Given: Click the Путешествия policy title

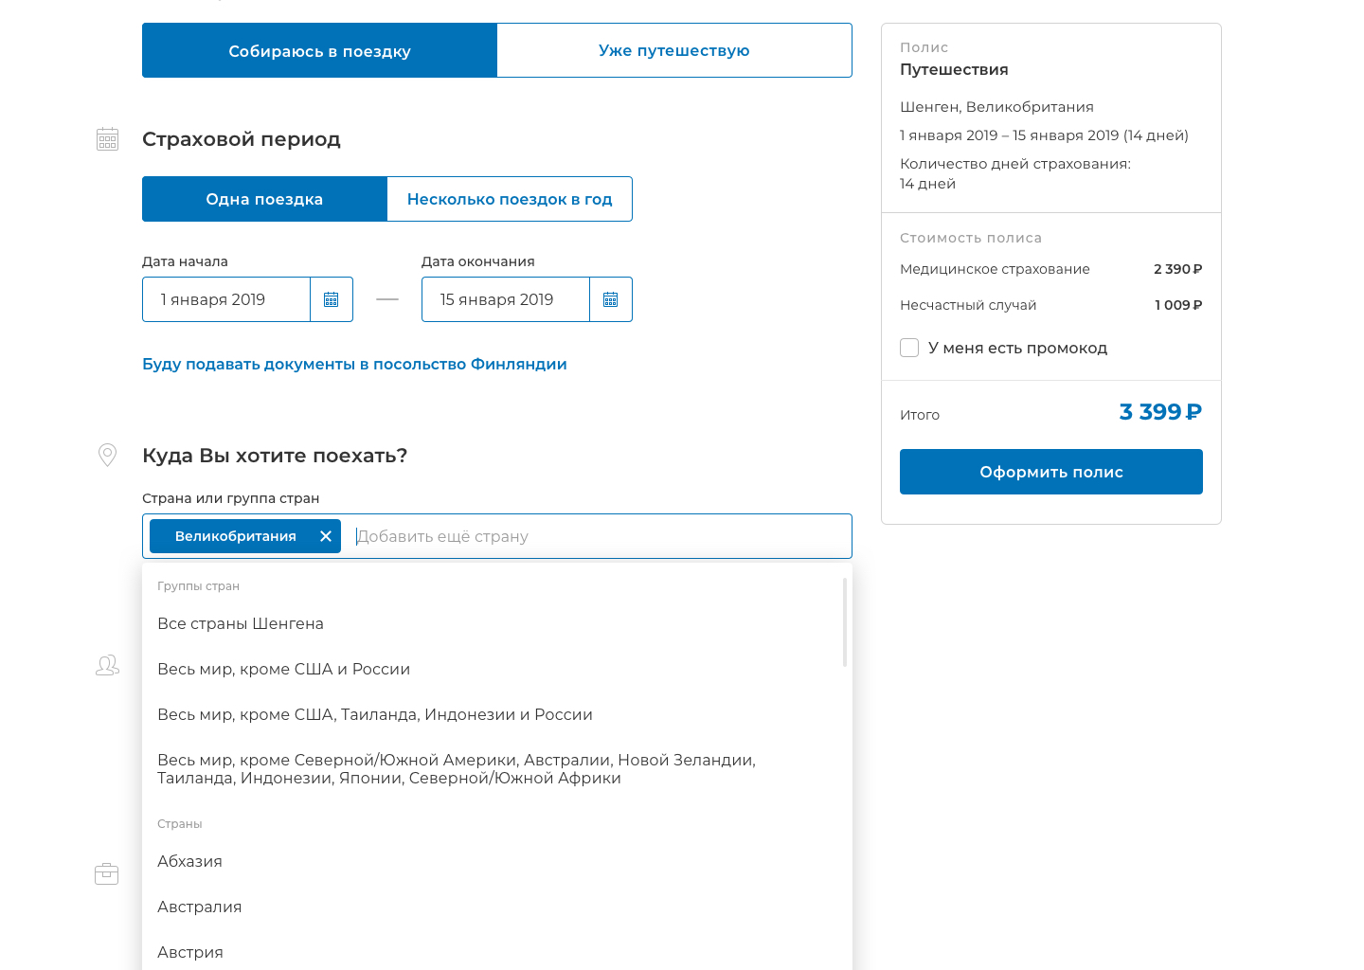Looking at the screenshot, I should pyautogui.click(x=954, y=69).
